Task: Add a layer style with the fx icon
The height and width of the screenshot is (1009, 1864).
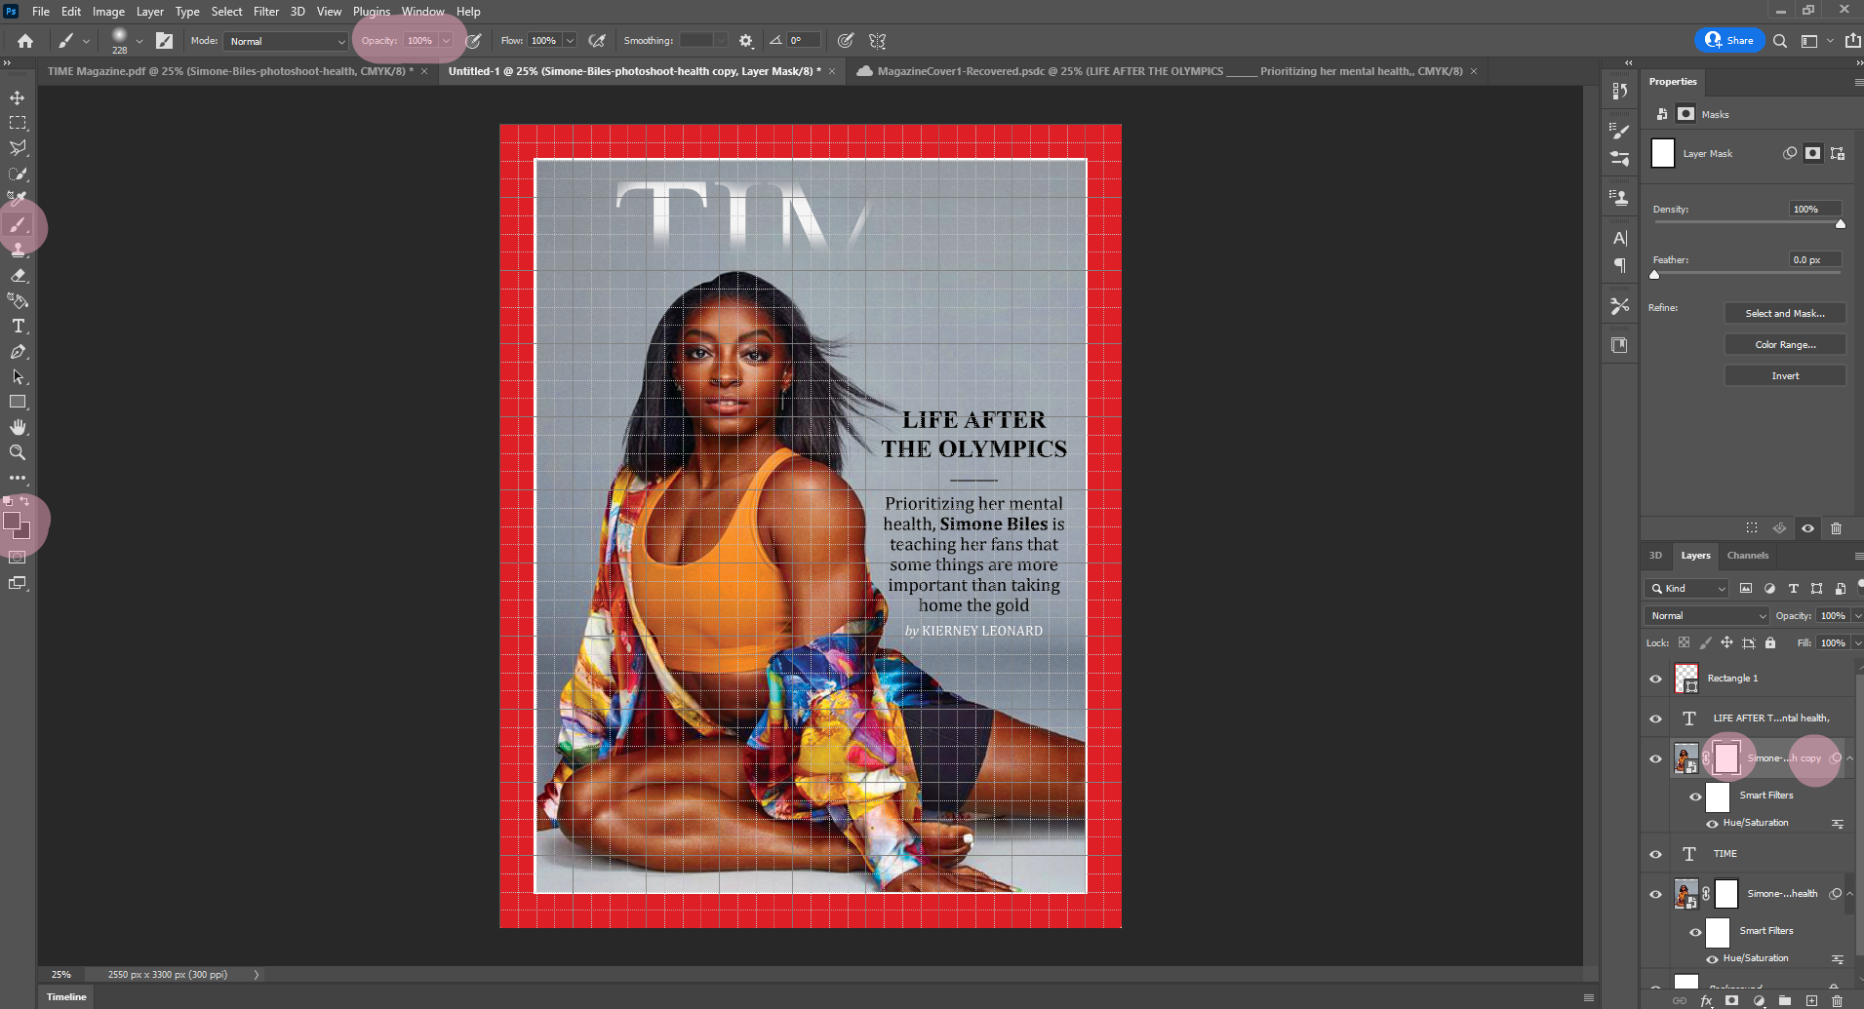Action: [1707, 1000]
